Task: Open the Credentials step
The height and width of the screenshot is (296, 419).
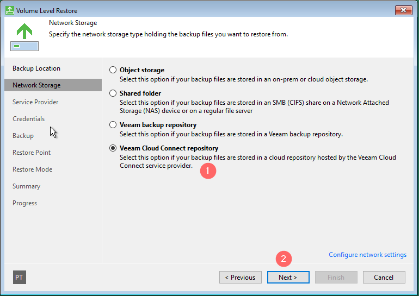Action: 29,118
